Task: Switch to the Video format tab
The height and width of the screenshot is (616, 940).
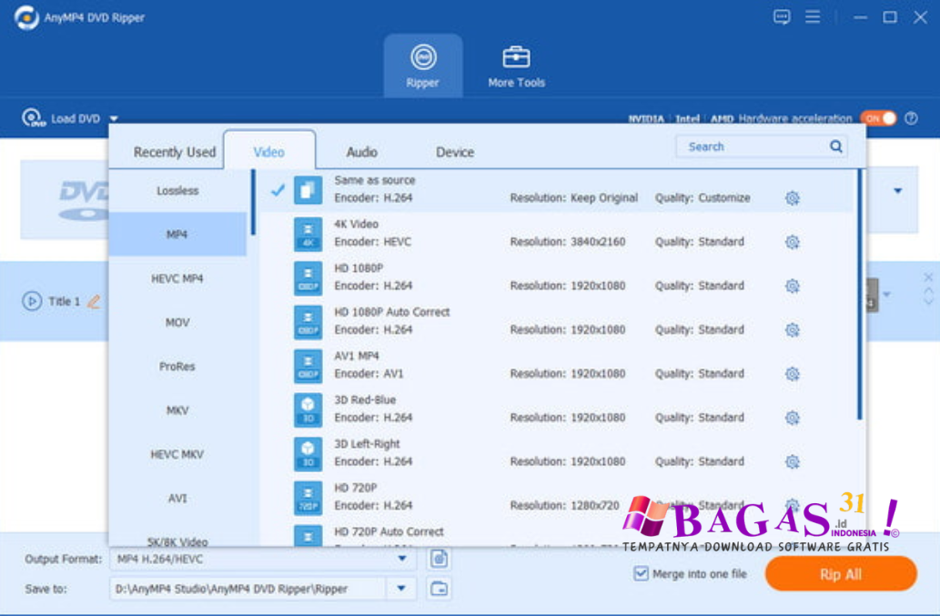Action: (269, 152)
